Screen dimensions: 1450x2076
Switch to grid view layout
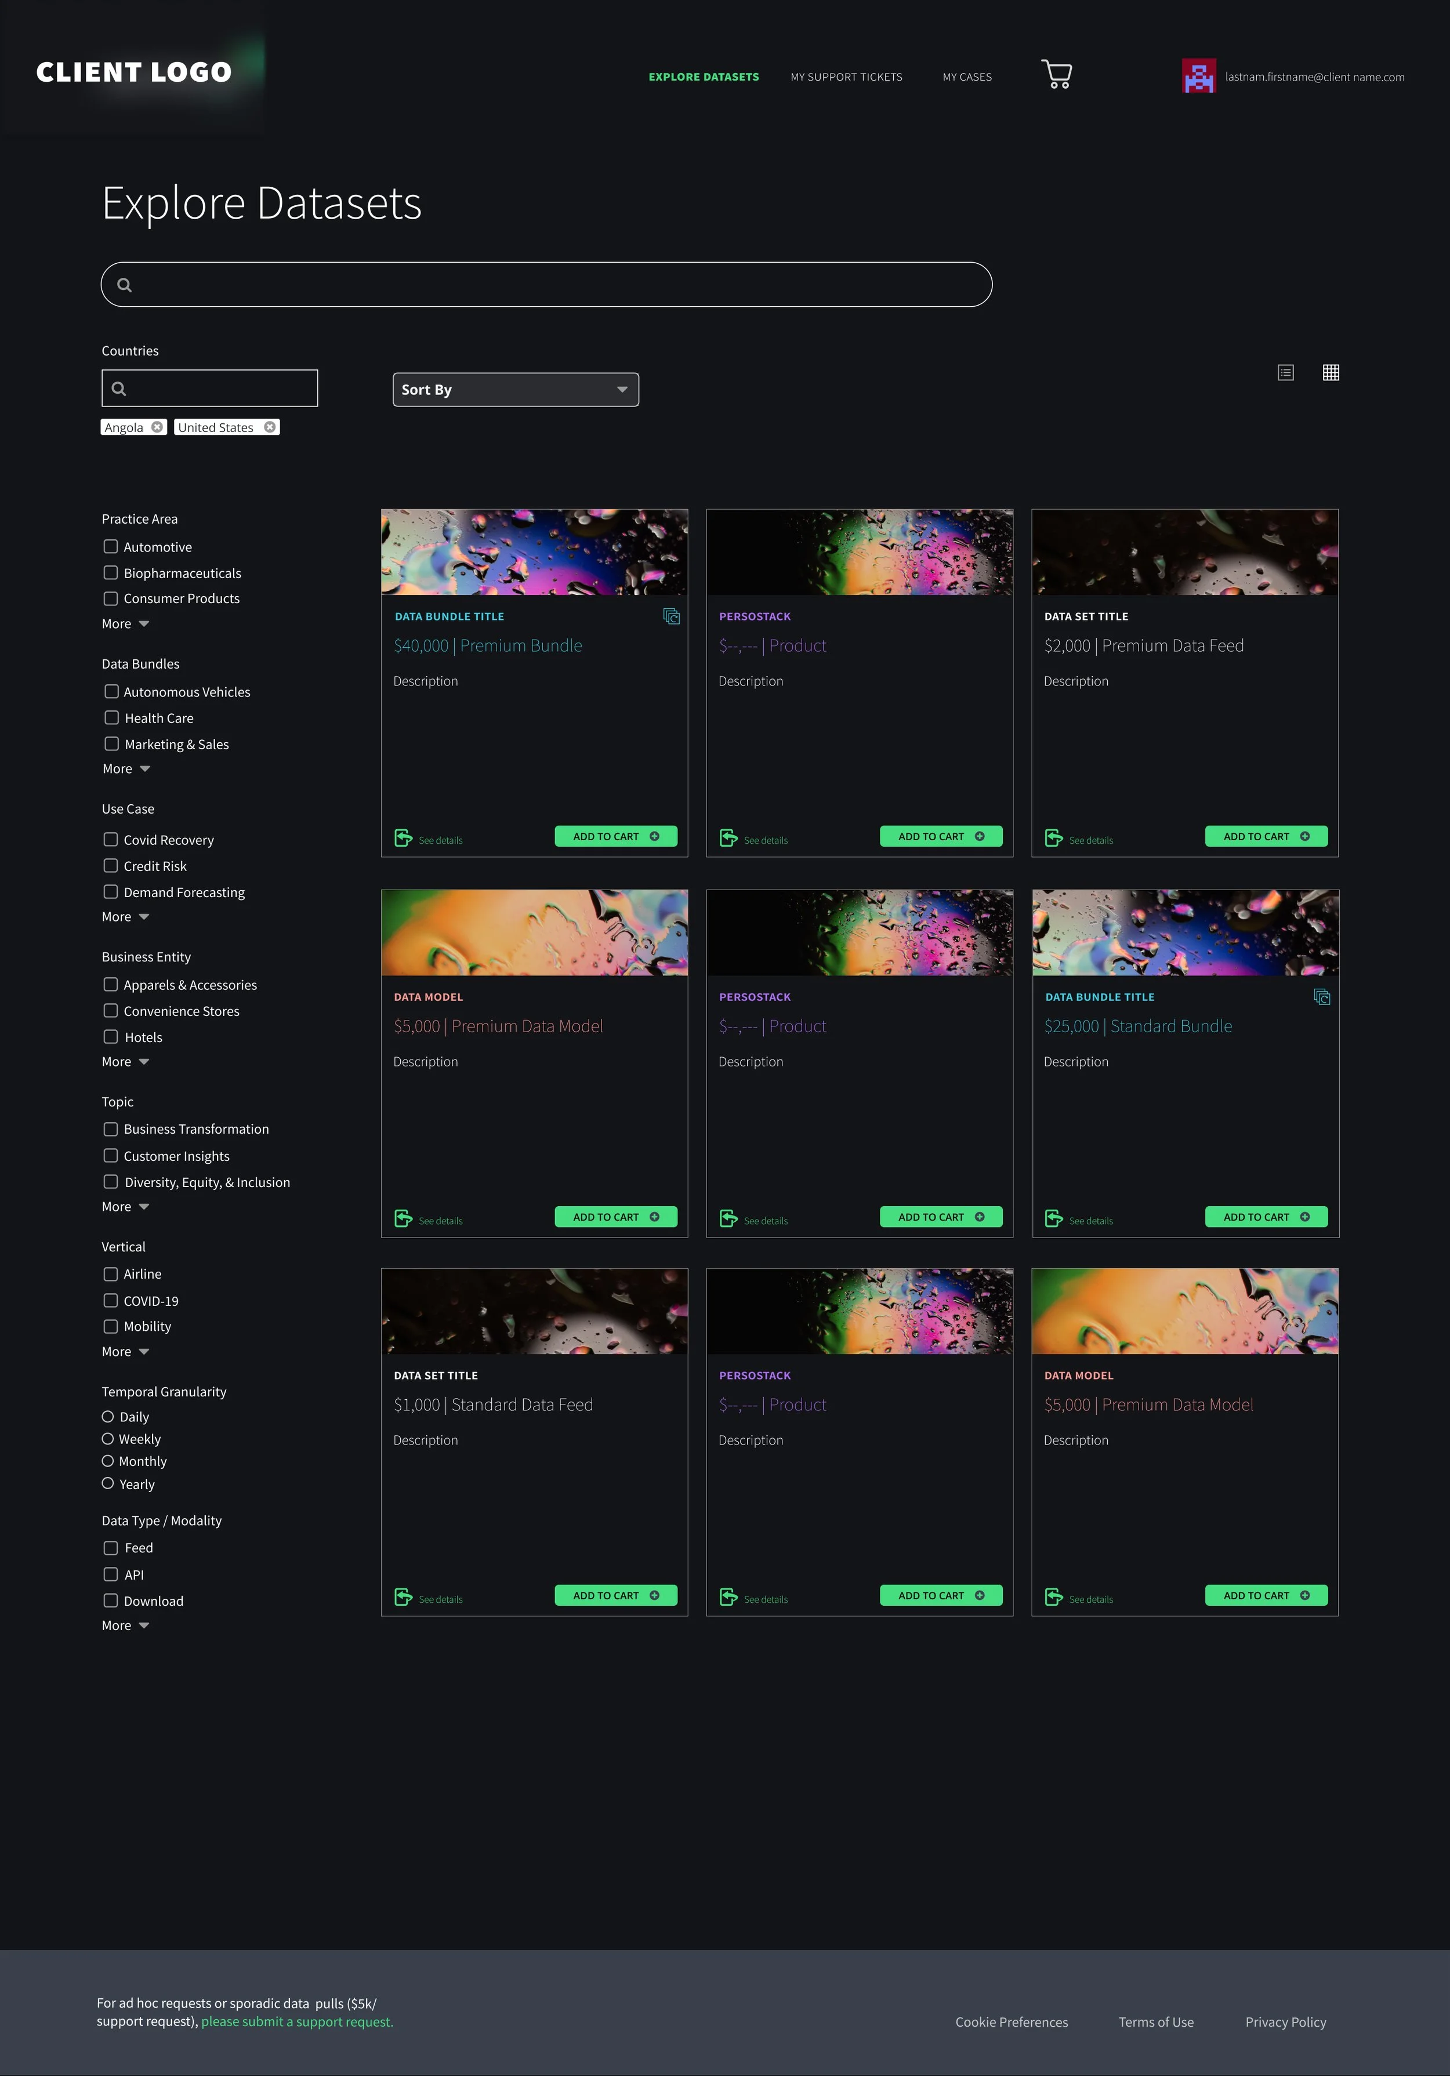1331,372
